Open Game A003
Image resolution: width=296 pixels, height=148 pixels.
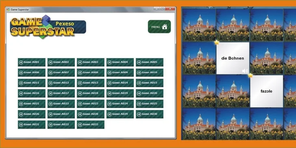click(91, 62)
